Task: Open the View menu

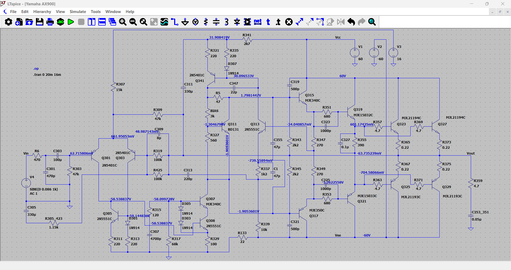Action: pyautogui.click(x=60, y=12)
